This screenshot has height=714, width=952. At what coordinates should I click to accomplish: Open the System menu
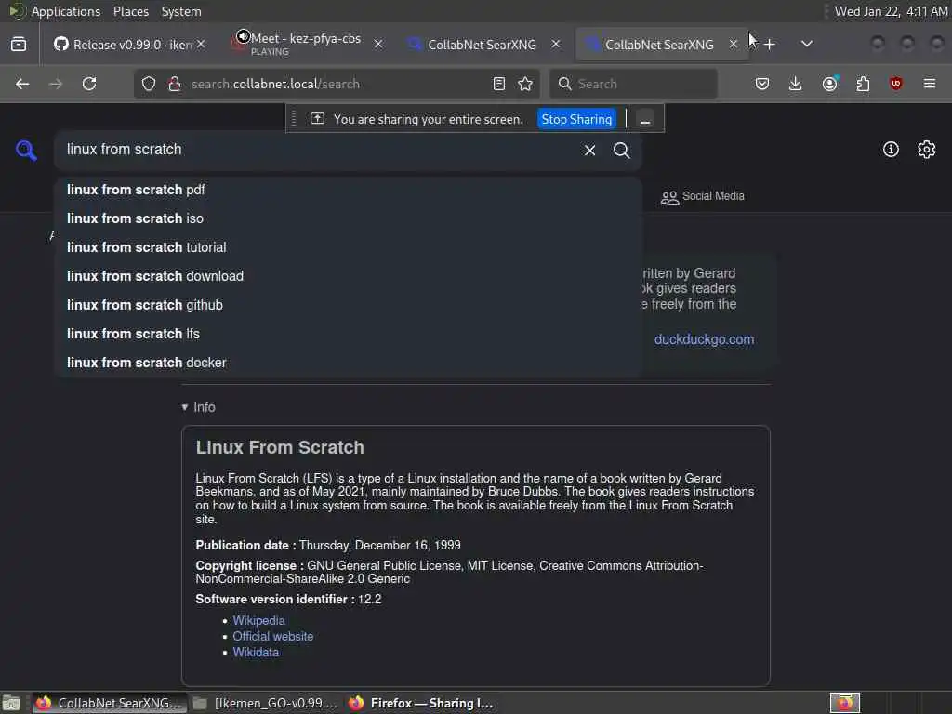(181, 11)
